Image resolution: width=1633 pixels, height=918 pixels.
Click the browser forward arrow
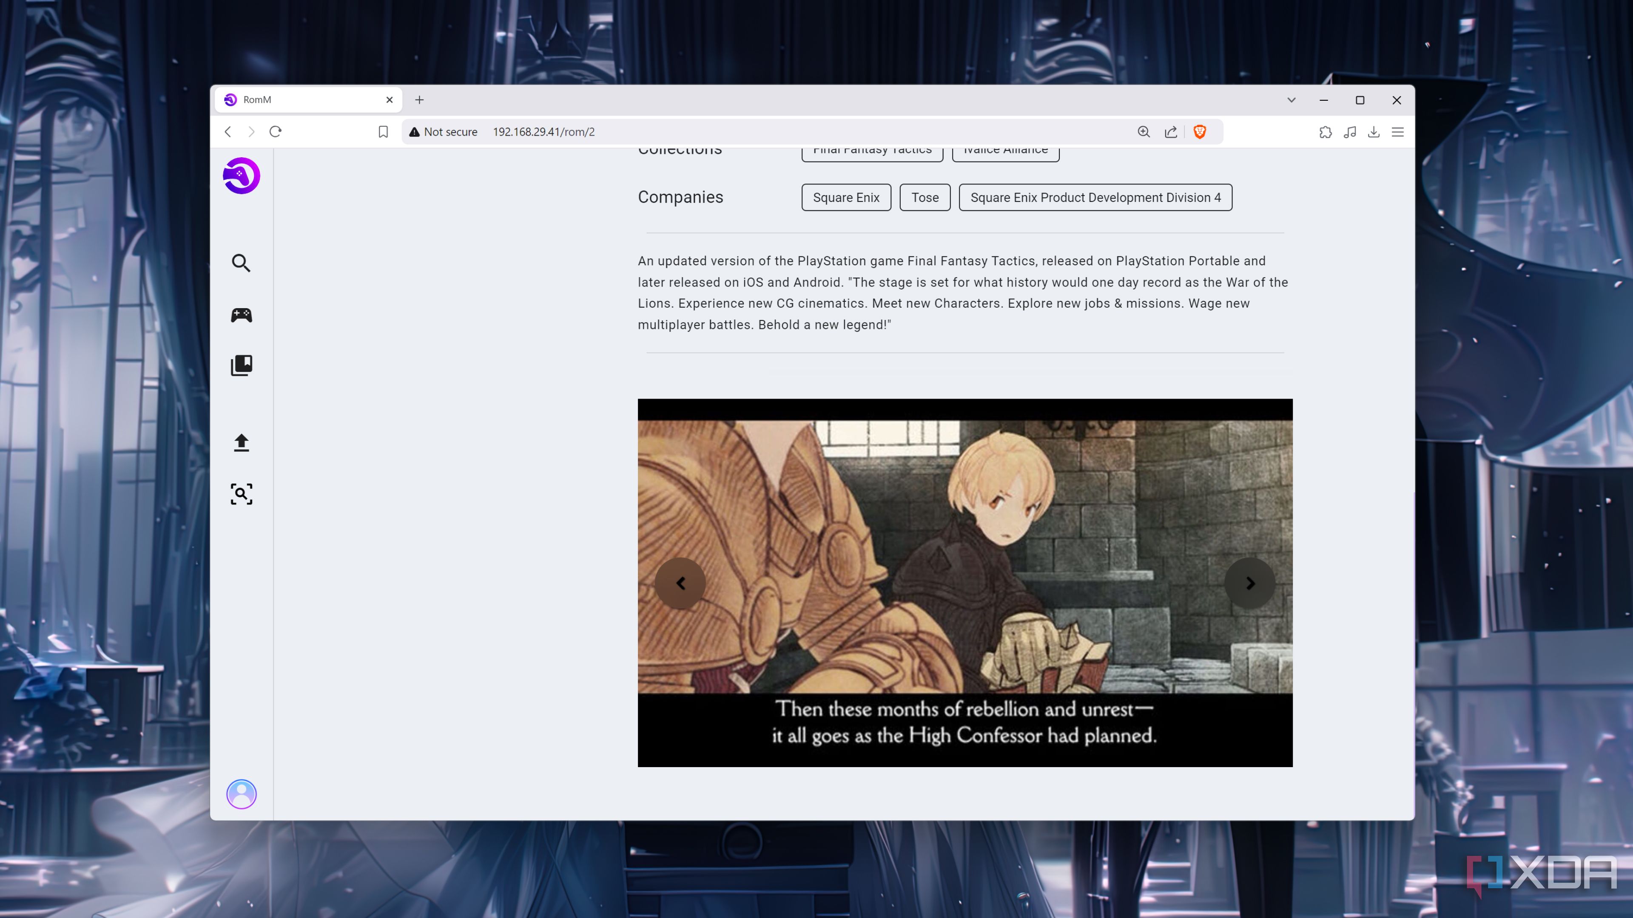click(252, 132)
